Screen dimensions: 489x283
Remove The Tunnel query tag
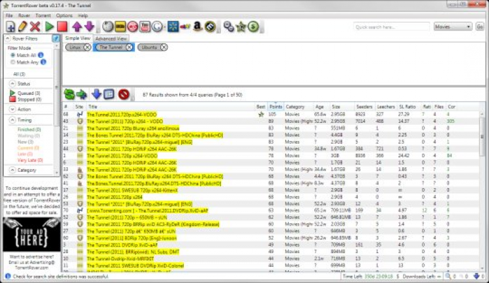click(129, 47)
